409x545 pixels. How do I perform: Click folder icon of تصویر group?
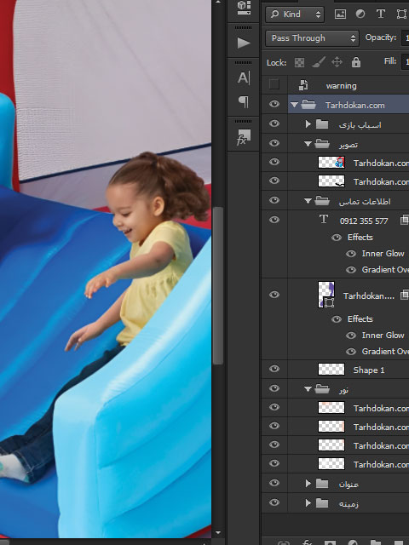click(x=322, y=143)
